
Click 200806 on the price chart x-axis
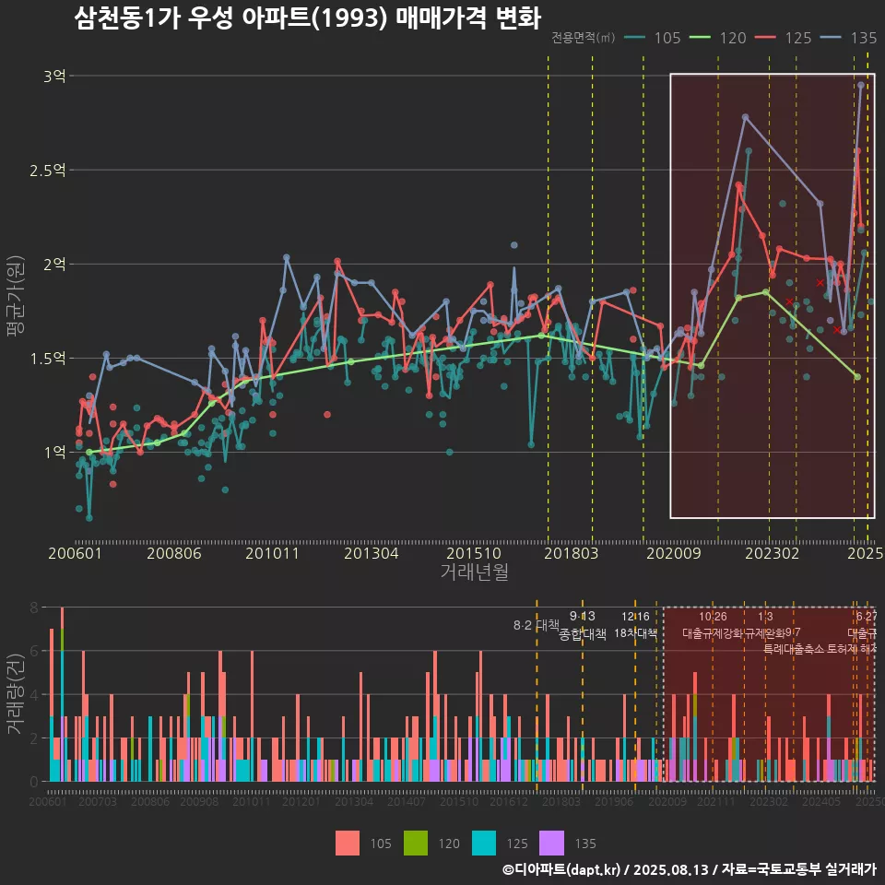tap(174, 553)
